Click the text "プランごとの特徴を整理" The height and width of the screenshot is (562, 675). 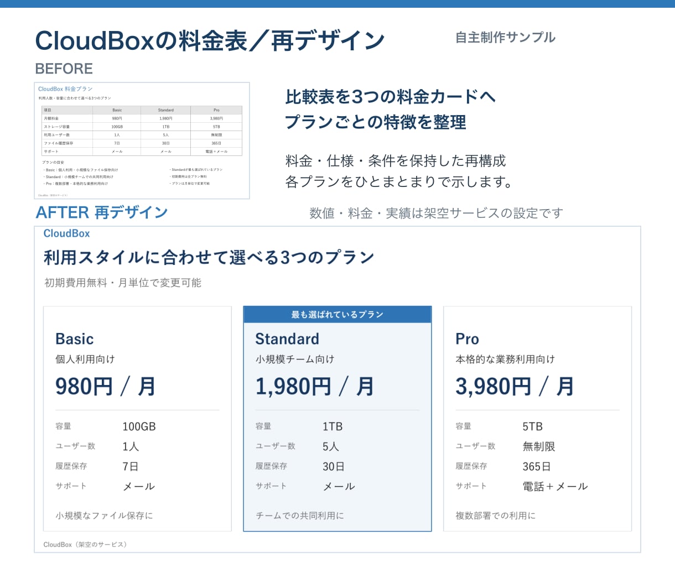[376, 122]
